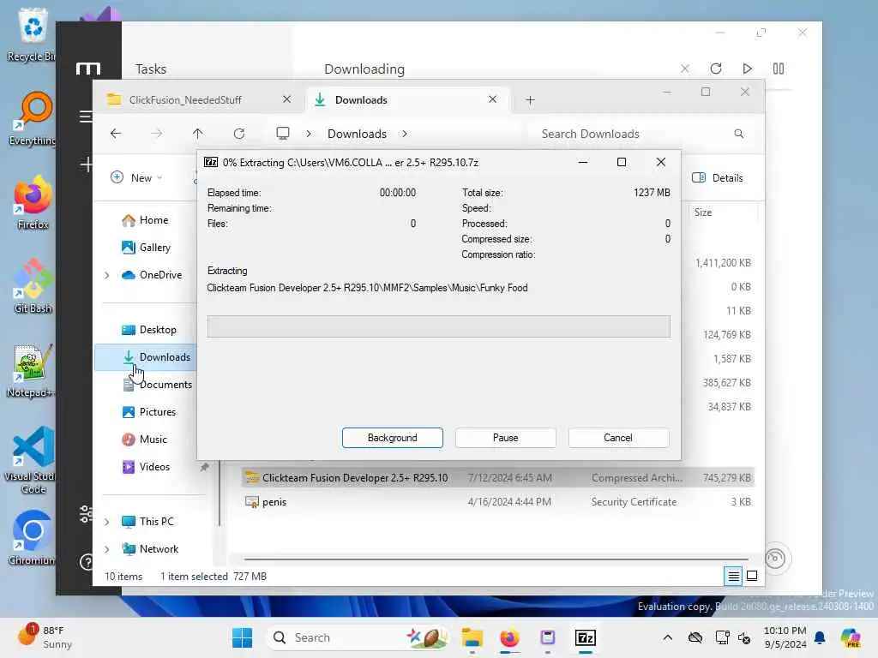
Task: Expand the OneDrive tree node
Action: (106, 275)
